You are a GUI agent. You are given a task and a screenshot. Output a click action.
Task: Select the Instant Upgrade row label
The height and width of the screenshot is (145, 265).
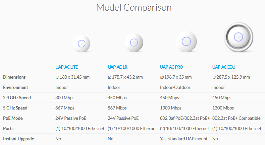click(19, 139)
